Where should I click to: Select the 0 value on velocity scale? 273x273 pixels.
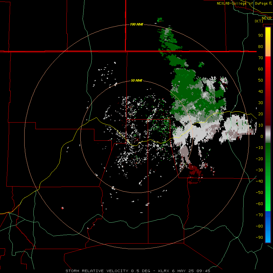click(x=262, y=136)
